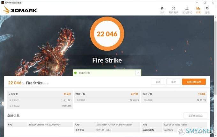Image resolution: width=217 pixels, height=137 pixels.
Task: Open Options (选项) gear icon
Action: coord(207,8)
